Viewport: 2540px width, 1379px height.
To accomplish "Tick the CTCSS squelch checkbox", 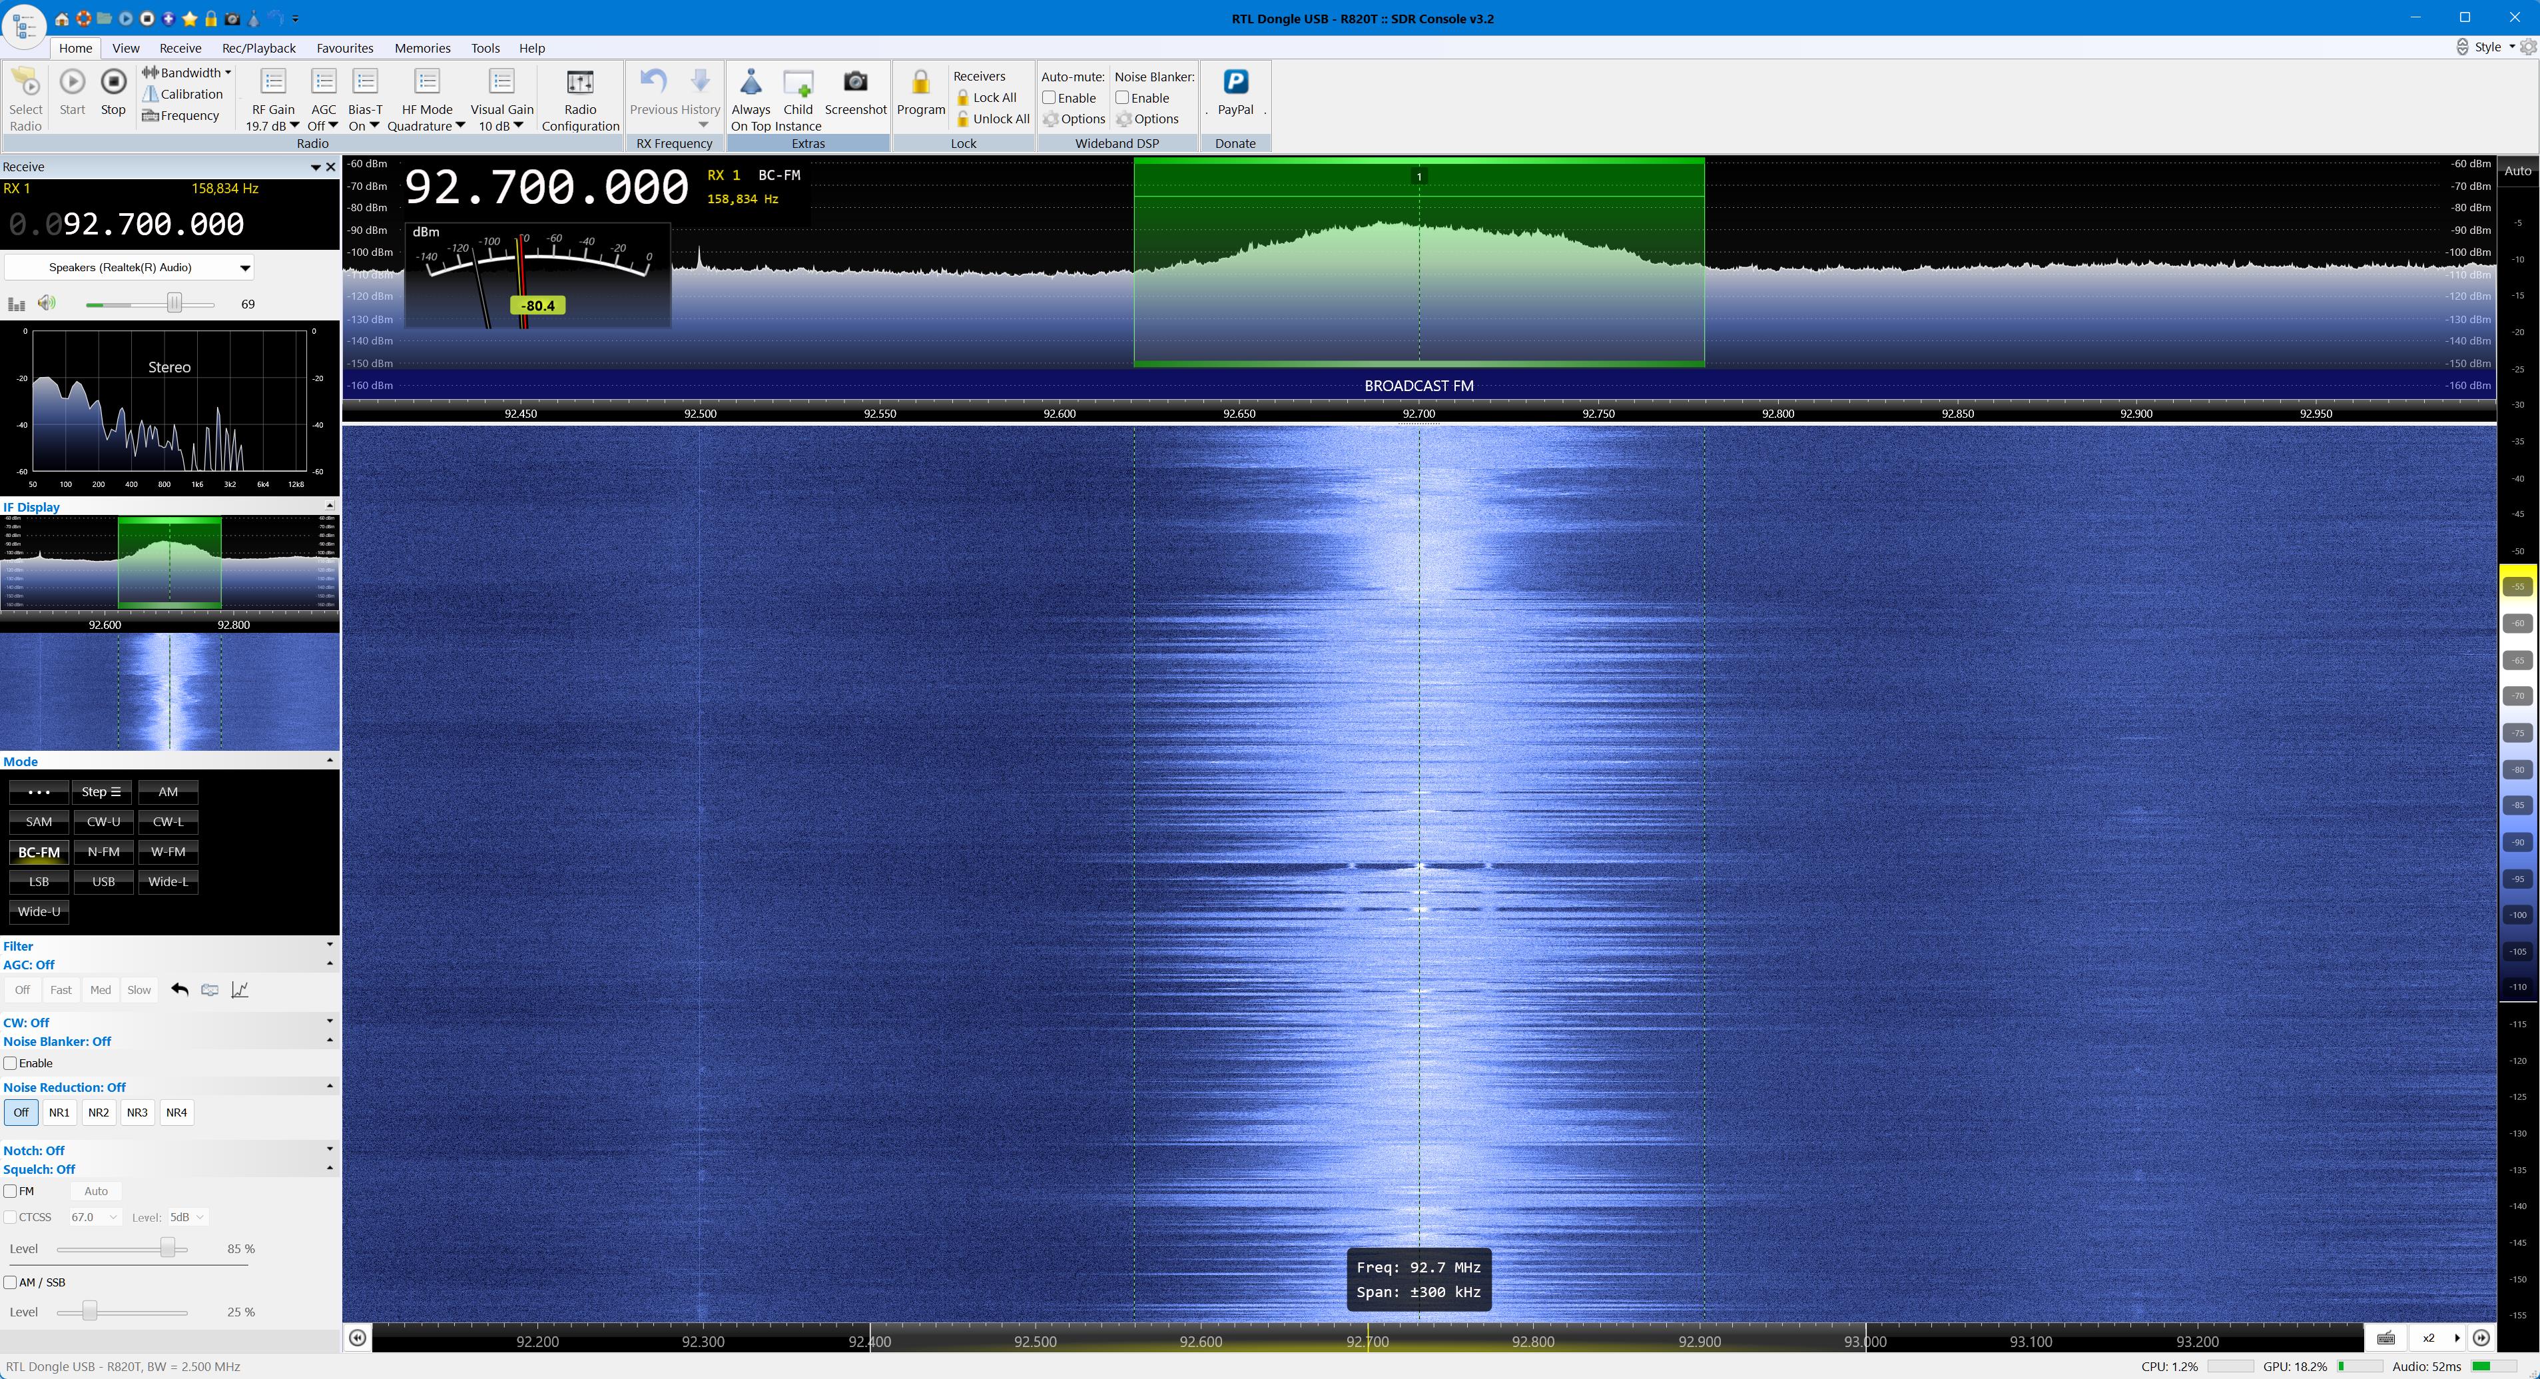I will tap(11, 1217).
